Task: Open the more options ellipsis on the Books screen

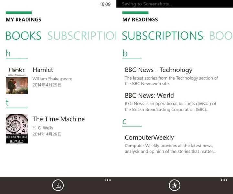Action: pyautogui.click(x=108, y=180)
